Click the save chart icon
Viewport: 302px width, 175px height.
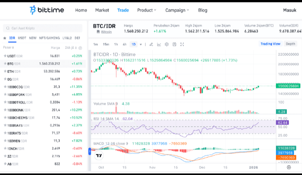(174, 44)
